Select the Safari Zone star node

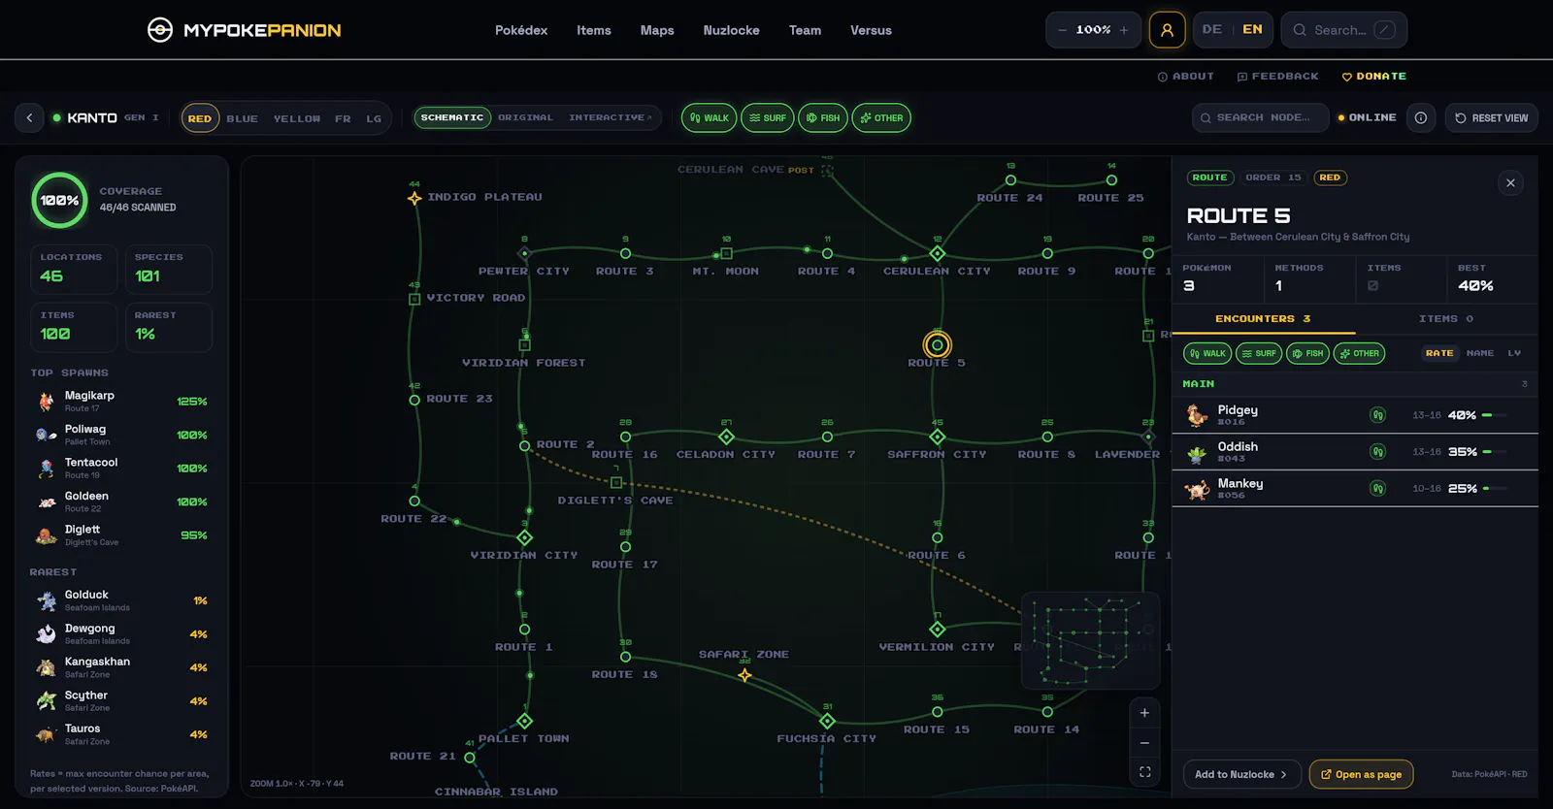click(x=744, y=674)
